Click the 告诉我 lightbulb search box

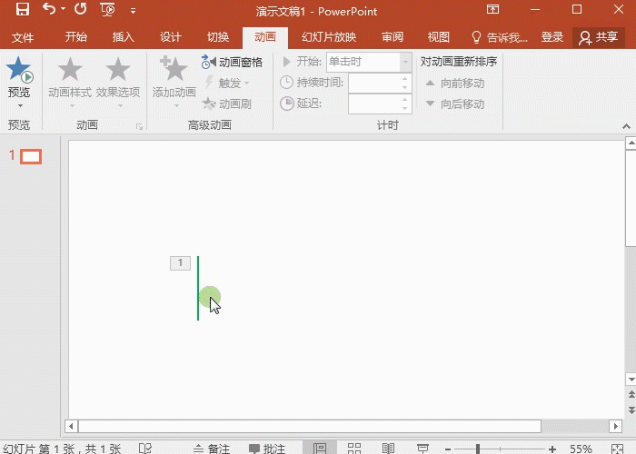(x=500, y=37)
